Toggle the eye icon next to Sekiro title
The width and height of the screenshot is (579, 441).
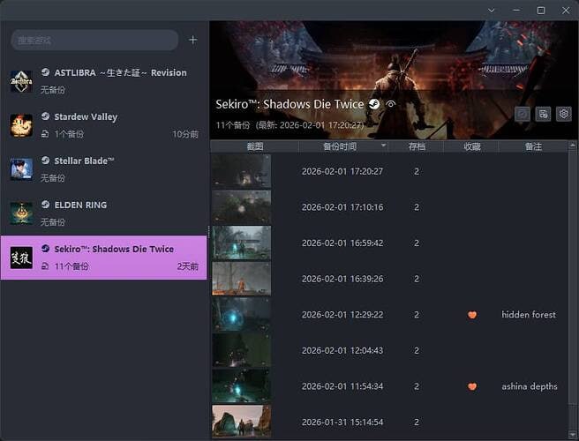tap(391, 104)
